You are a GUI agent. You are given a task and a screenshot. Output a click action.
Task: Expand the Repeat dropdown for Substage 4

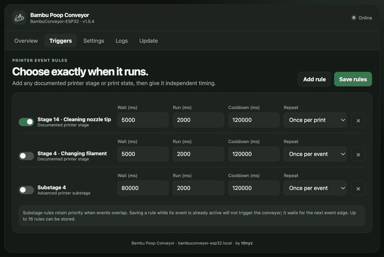click(x=315, y=188)
